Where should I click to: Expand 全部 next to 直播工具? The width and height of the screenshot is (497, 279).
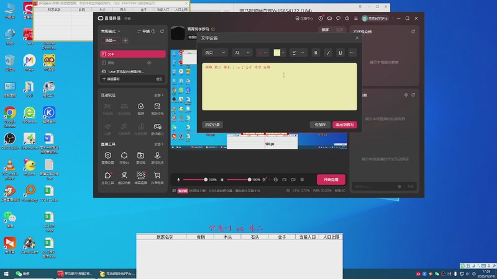158,144
